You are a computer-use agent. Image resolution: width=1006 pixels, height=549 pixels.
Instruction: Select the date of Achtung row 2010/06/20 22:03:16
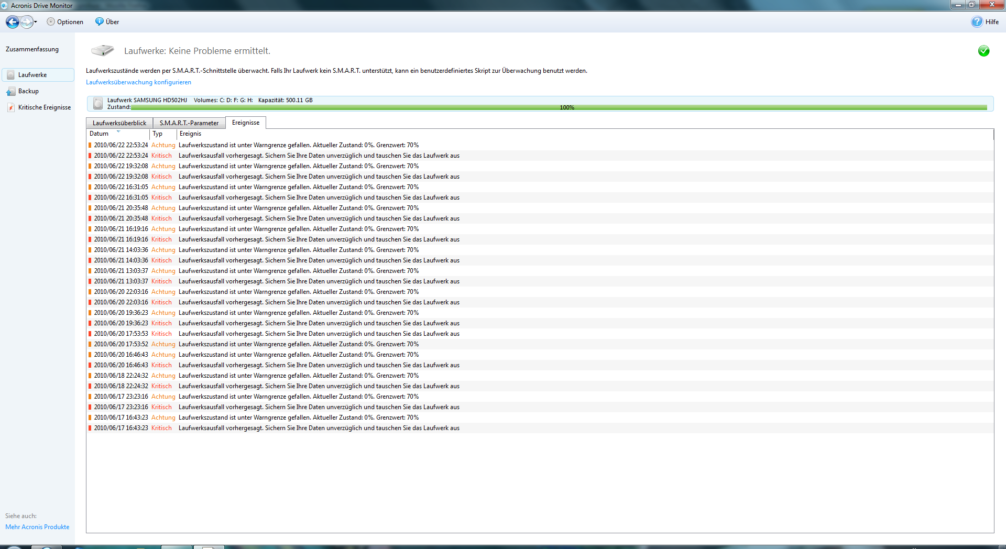(x=121, y=292)
